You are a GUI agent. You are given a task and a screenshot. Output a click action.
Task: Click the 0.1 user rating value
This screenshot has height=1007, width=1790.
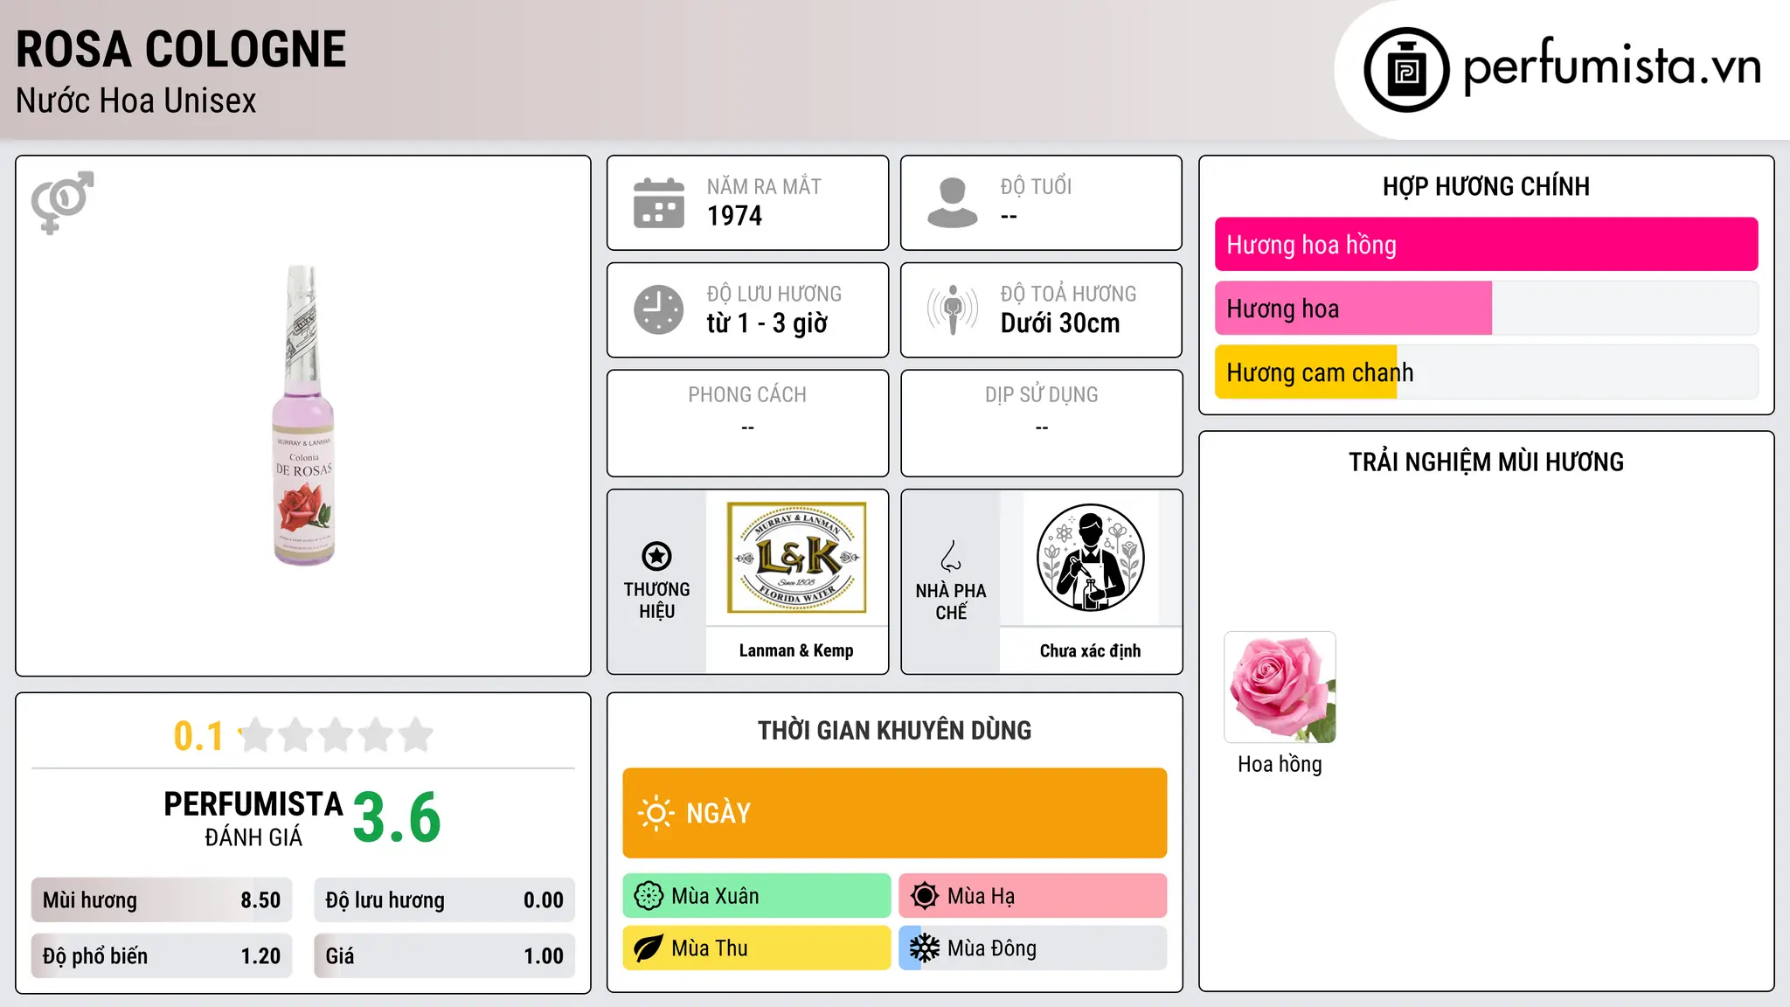pos(198,736)
